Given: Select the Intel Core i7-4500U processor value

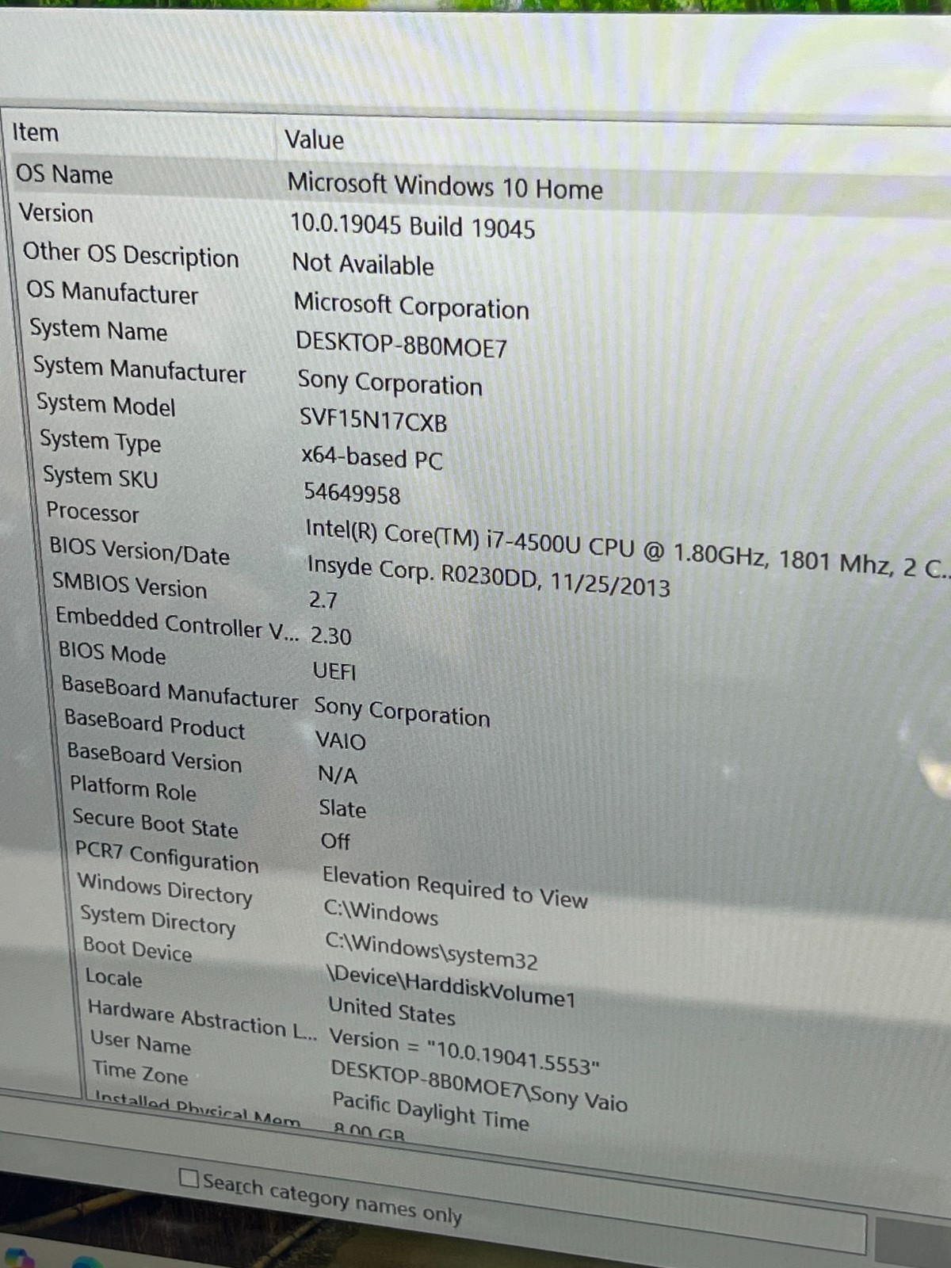Looking at the screenshot, I should 626,548.
